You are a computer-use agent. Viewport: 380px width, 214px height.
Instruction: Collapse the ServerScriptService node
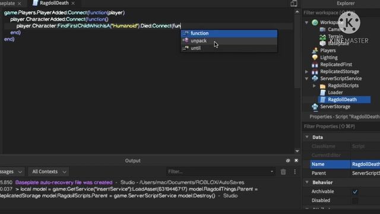(x=306, y=78)
